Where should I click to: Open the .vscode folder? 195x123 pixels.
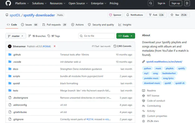17,62
